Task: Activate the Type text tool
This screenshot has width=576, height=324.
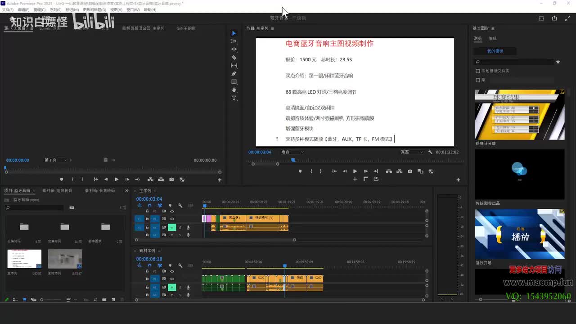Action: click(x=234, y=98)
